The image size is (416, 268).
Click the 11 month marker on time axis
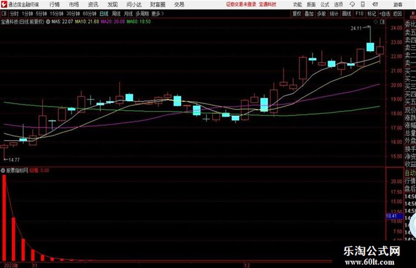click(x=35, y=265)
